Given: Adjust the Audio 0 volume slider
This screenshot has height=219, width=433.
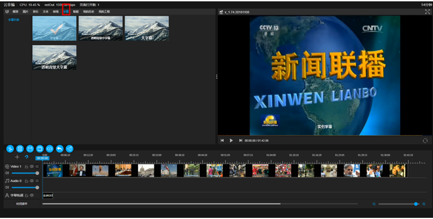Looking at the screenshot, I should coord(25,188).
